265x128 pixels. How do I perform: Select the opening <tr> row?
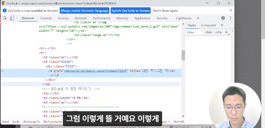coord(42,53)
